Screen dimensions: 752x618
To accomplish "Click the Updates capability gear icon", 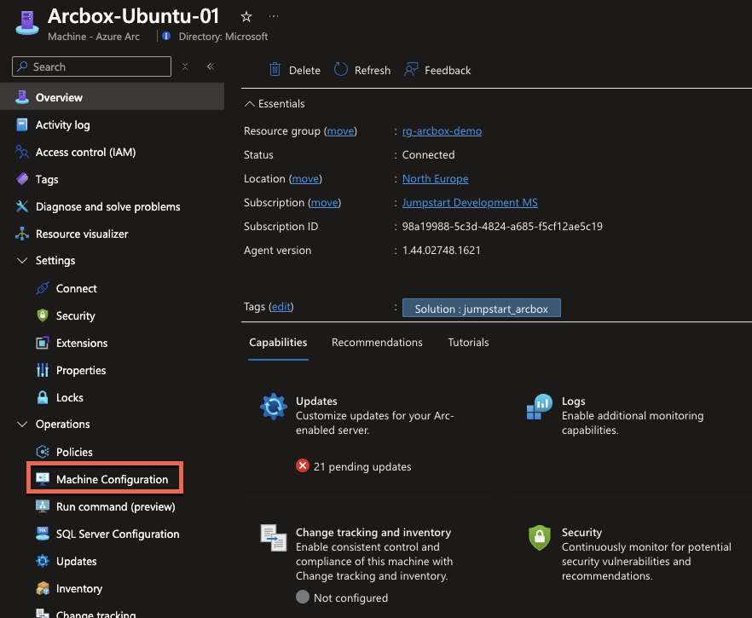I will [274, 407].
